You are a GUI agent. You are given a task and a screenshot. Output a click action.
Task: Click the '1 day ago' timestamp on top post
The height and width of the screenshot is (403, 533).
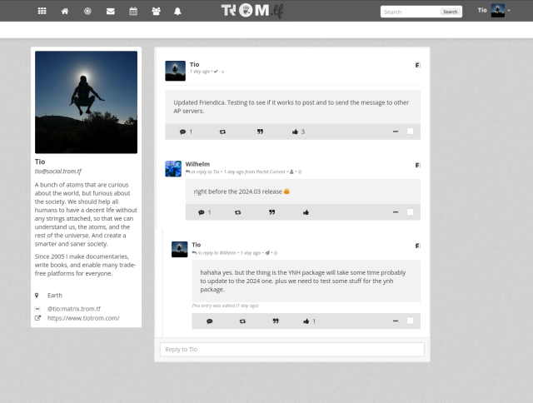pos(200,72)
